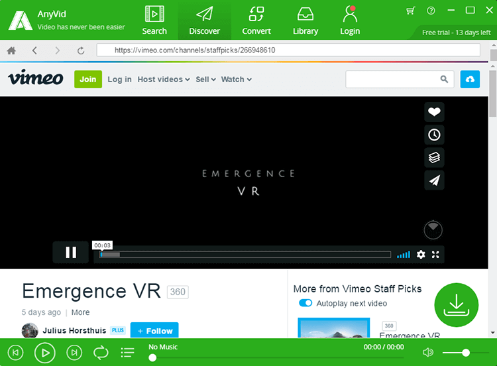Click the player volume slider
This screenshot has width=497, height=366.
tap(466, 352)
